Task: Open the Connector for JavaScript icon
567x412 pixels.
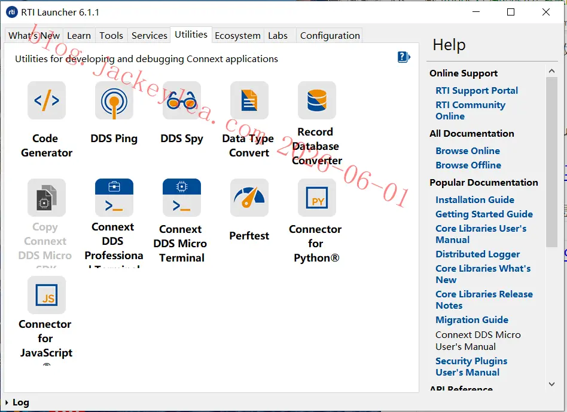Action: (47, 295)
